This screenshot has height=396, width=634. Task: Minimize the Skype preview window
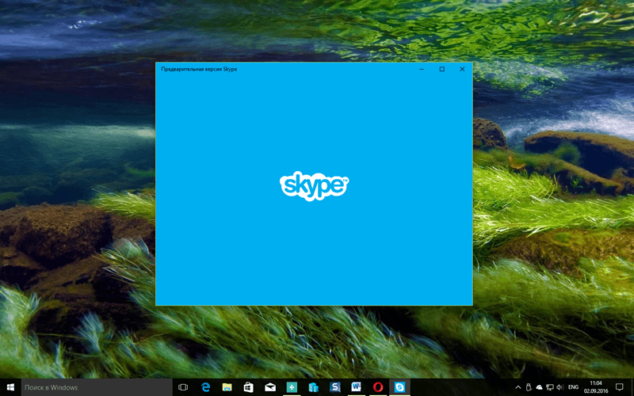[x=422, y=69]
